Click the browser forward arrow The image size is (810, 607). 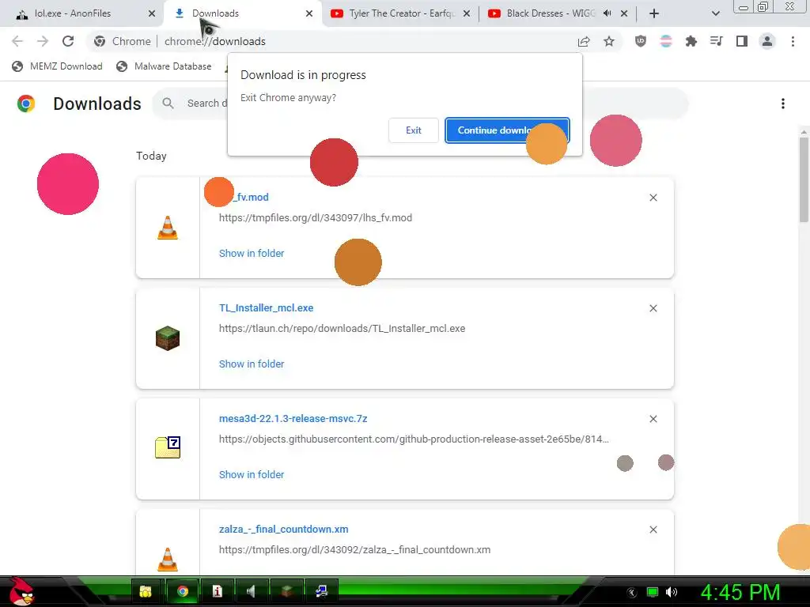click(43, 41)
